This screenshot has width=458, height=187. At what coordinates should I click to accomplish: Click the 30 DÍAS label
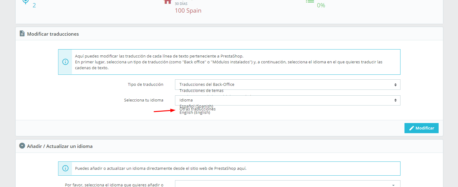coord(181,4)
